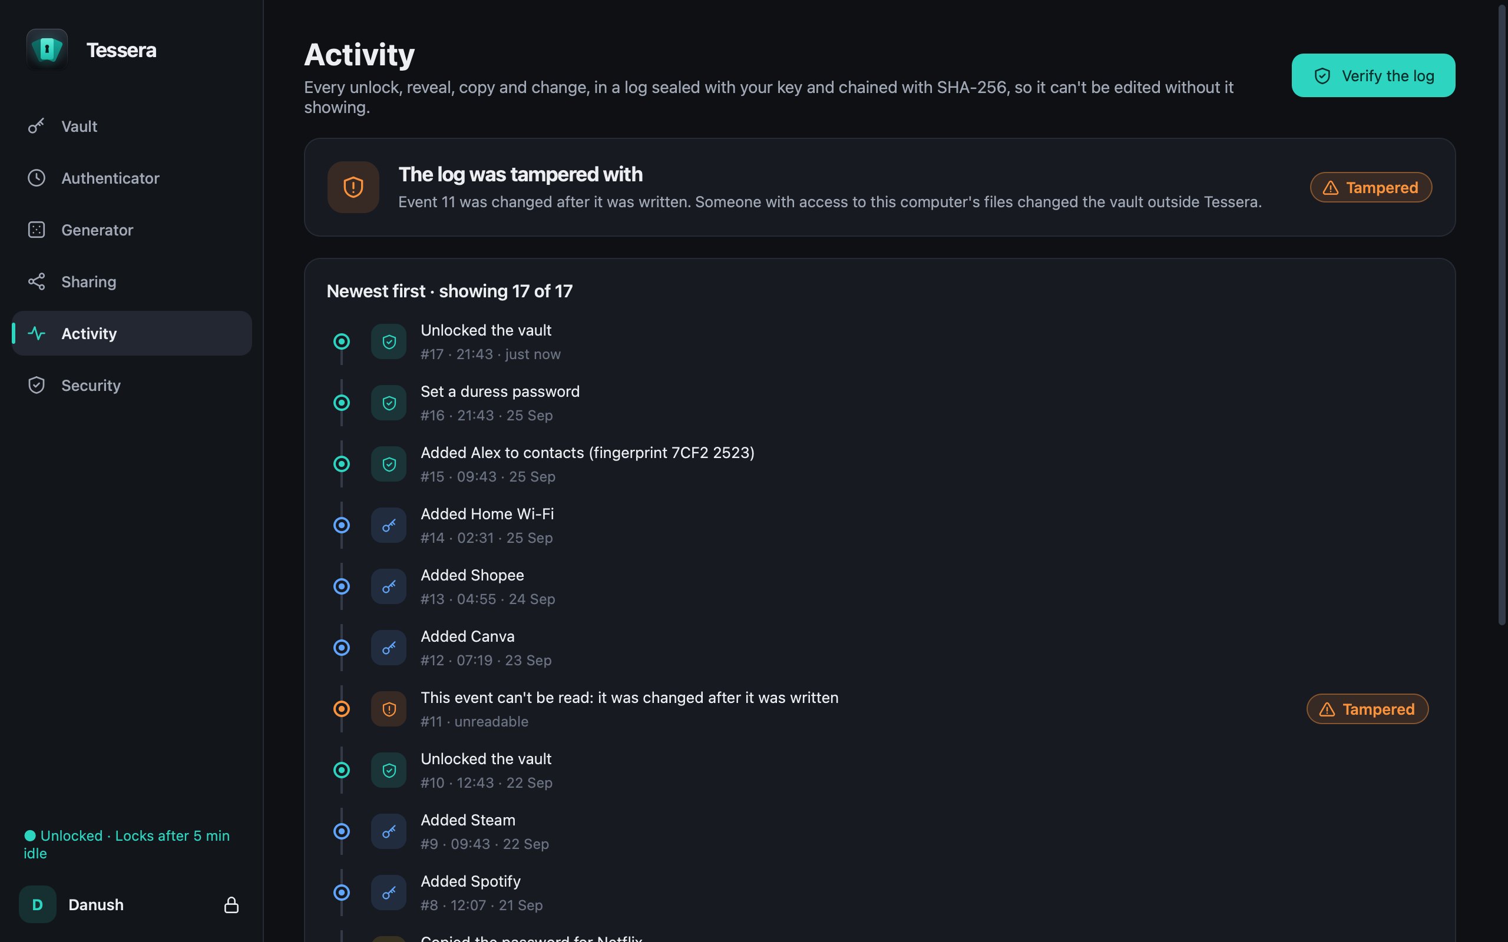This screenshot has height=942, width=1508.
Task: Click the Tessera shield logo icon
Action: (47, 49)
